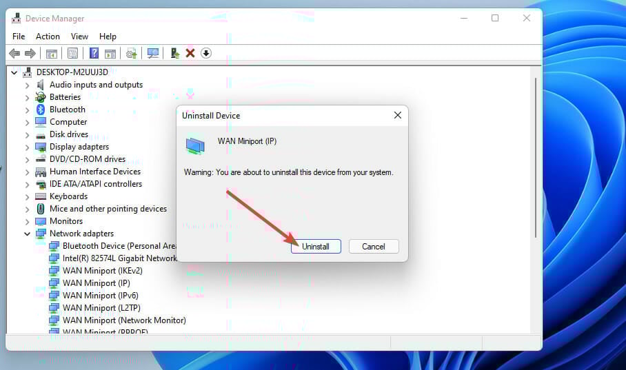Screen dimensions: 626x370
Task: Click the blue Help question-mark icon
Action: (x=94, y=53)
